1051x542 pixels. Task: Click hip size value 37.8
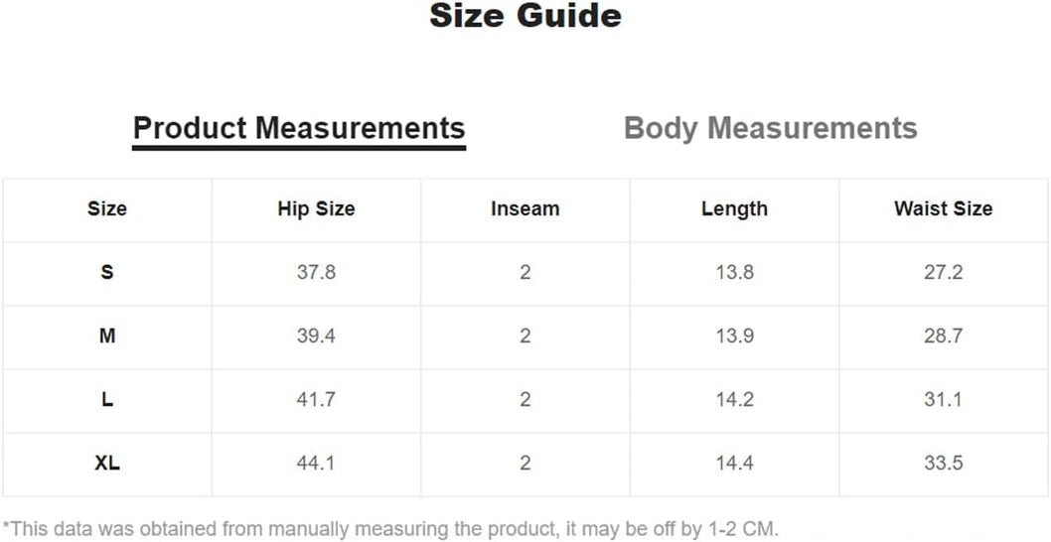[316, 272]
